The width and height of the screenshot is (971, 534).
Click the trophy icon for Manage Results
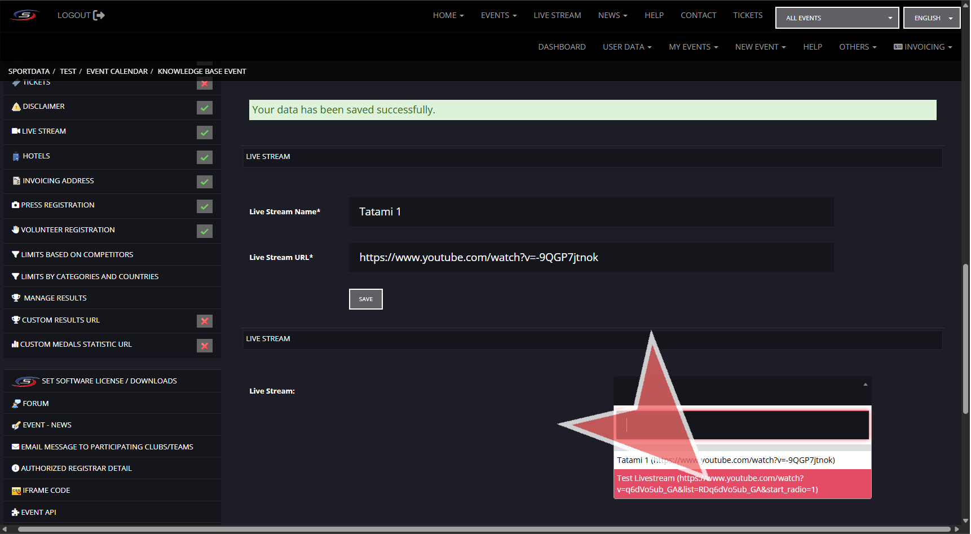point(16,298)
